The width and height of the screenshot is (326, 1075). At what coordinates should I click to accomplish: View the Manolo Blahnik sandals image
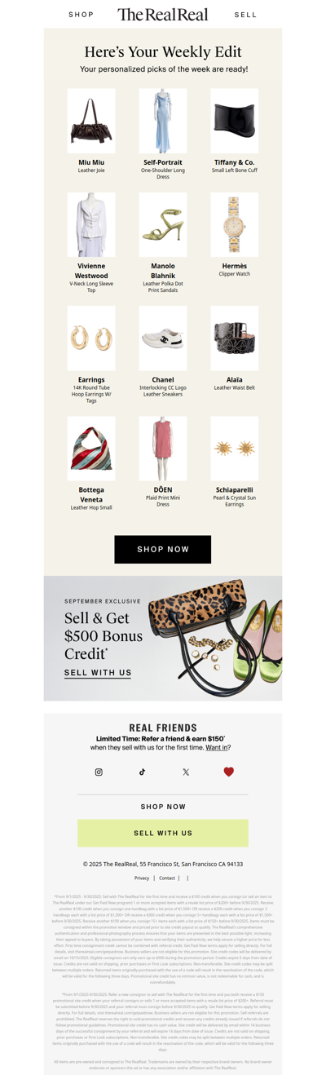tap(163, 225)
